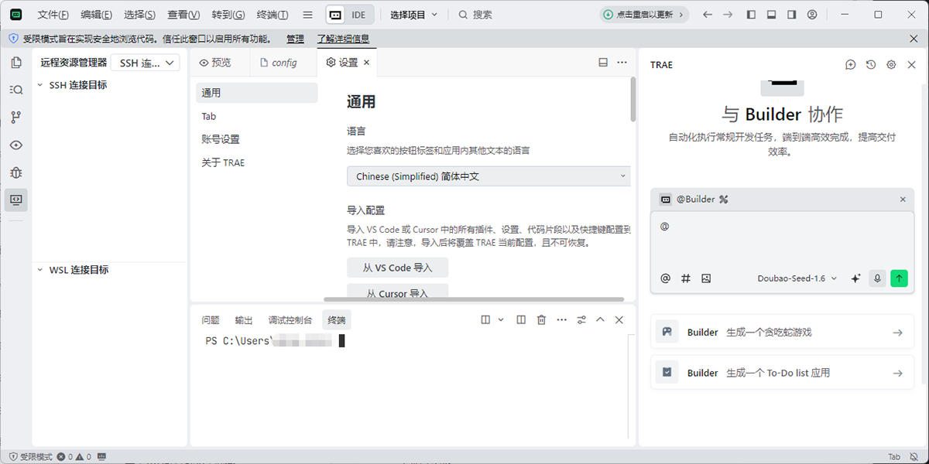Toggle the bottom panel layout icon
This screenshot has height=464, width=929.
pos(771,15)
